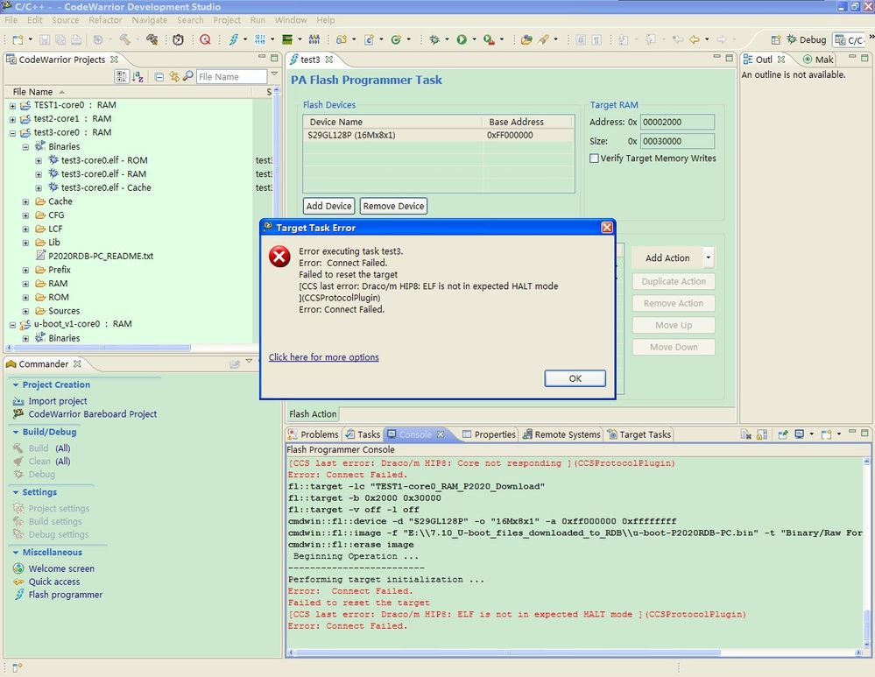
Task: Click the binary 0101 icon in toolbar
Action: 314,39
